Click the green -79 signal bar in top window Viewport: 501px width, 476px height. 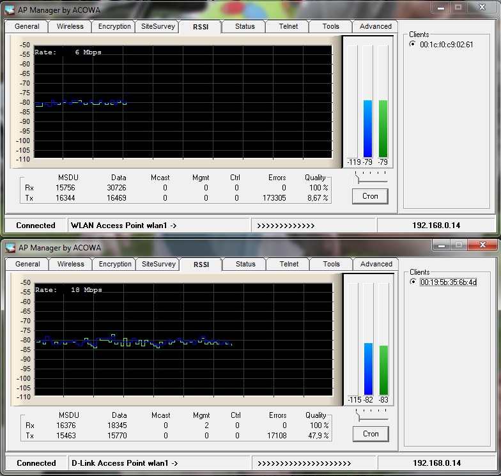tap(383, 128)
